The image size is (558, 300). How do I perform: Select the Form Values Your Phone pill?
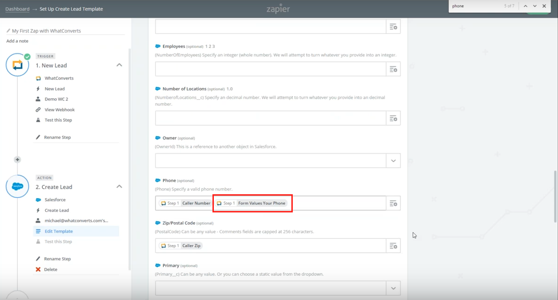pos(251,203)
